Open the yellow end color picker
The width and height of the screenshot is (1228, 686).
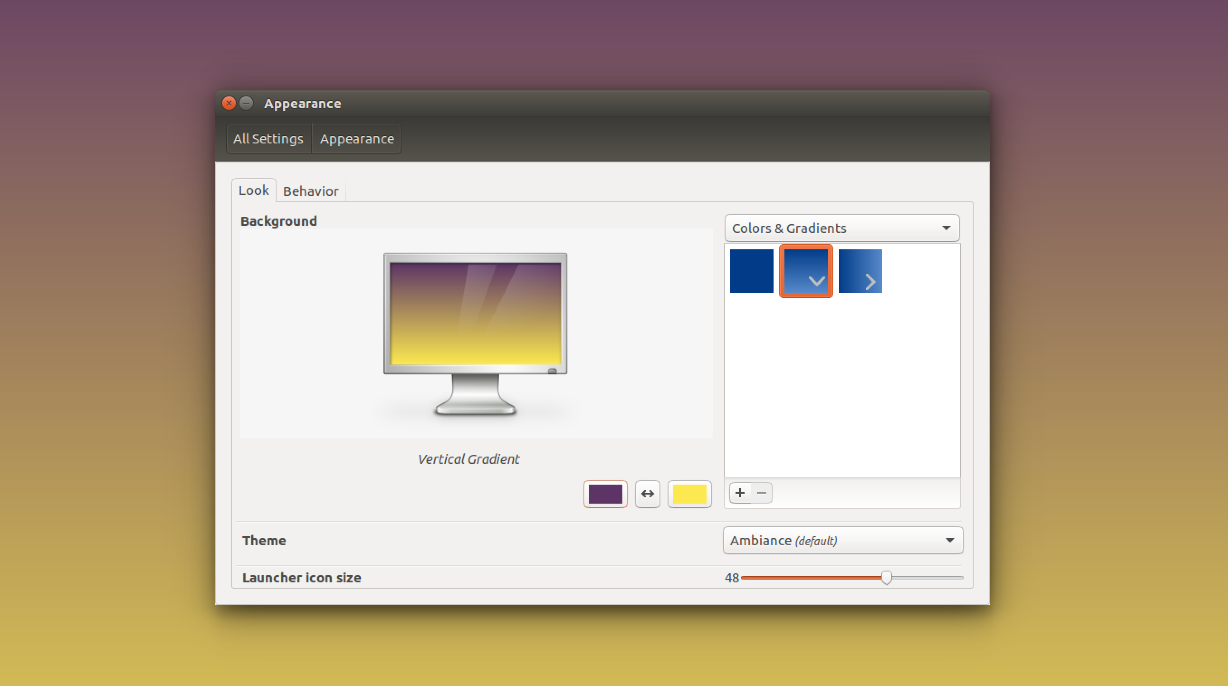tap(689, 494)
